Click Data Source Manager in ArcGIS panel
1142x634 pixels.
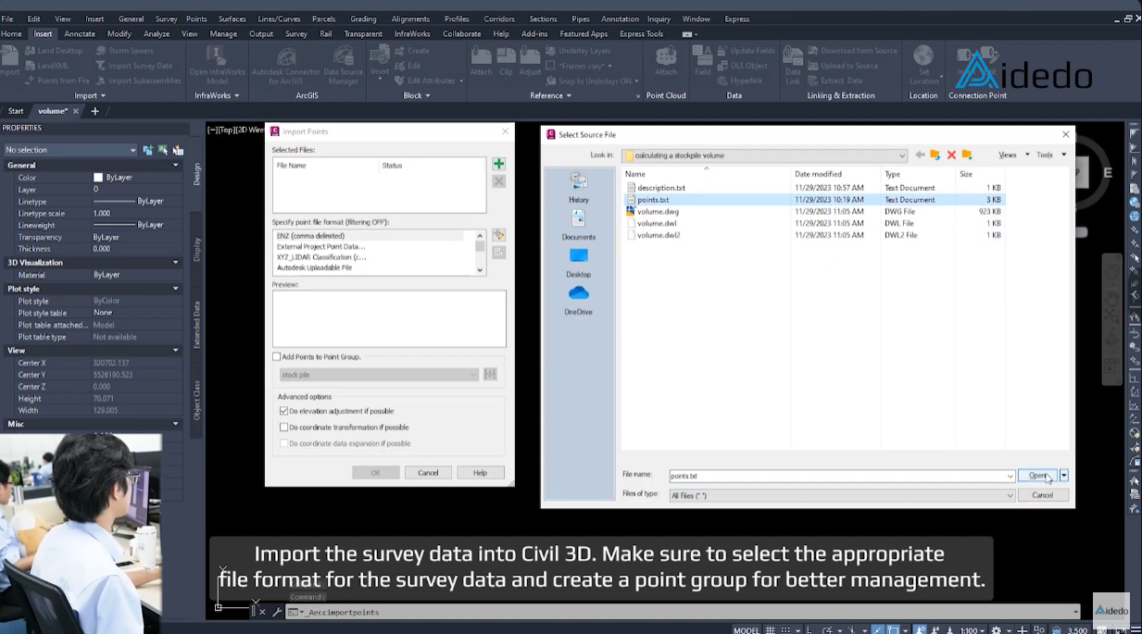tap(344, 65)
